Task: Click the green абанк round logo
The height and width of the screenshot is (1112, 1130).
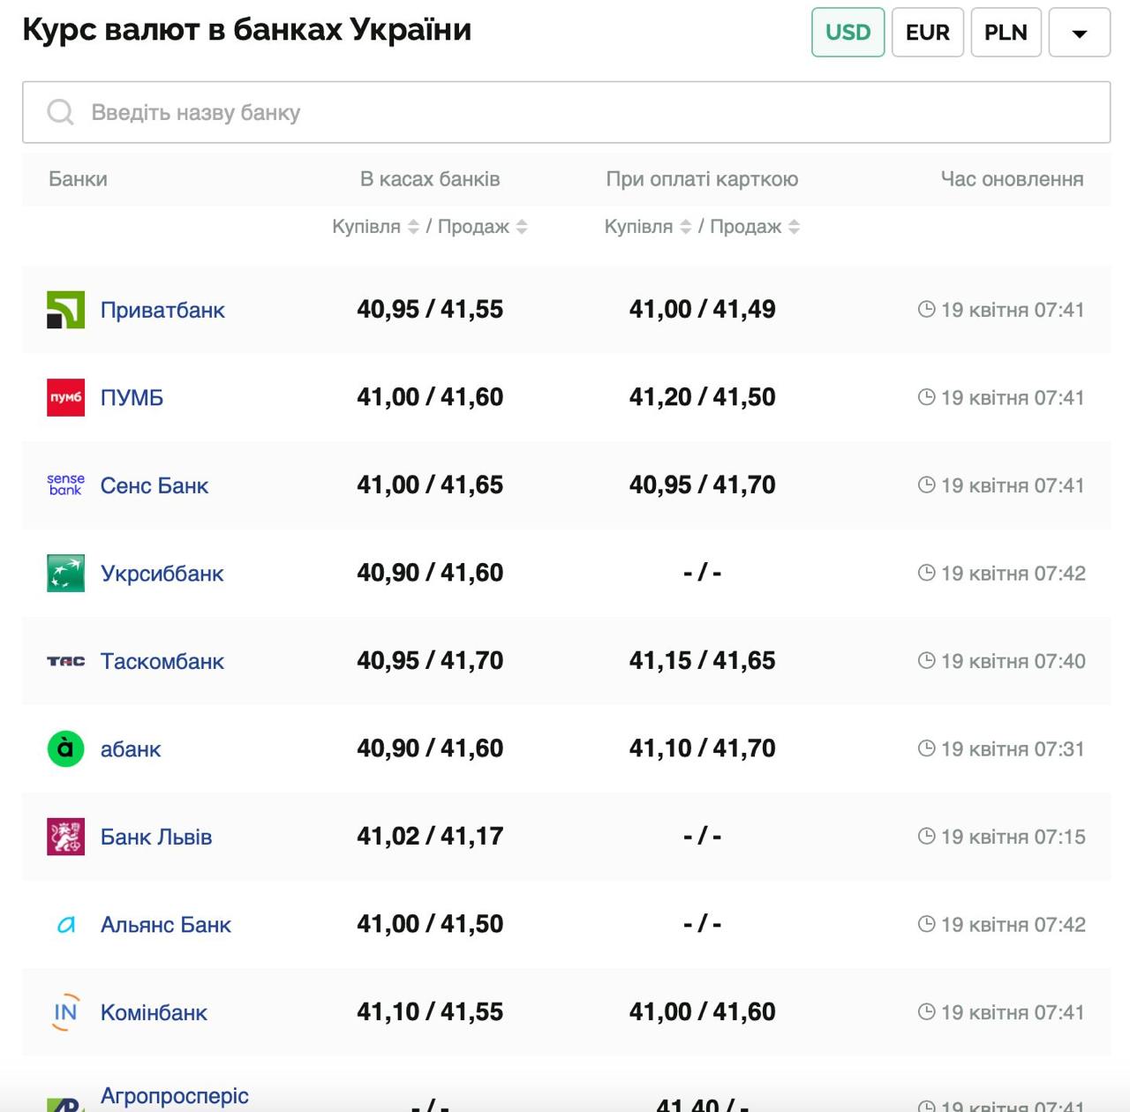Action: pos(65,748)
